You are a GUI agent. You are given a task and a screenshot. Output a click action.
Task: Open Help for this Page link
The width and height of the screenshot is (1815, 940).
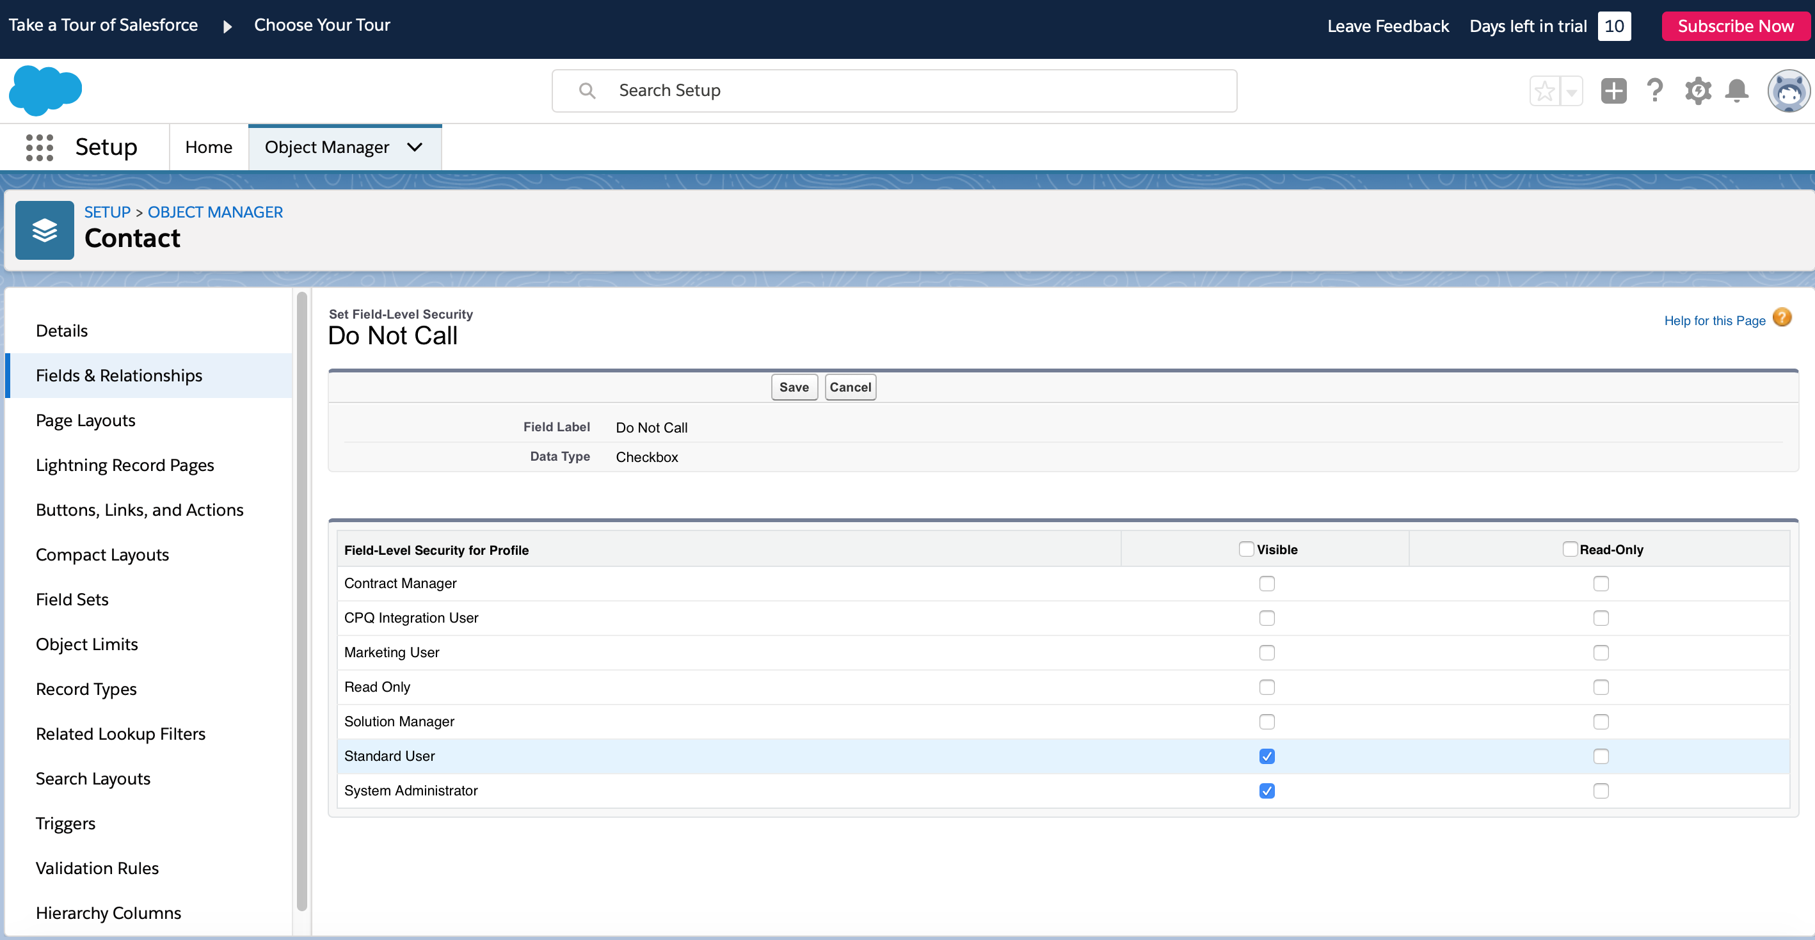[x=1715, y=321]
